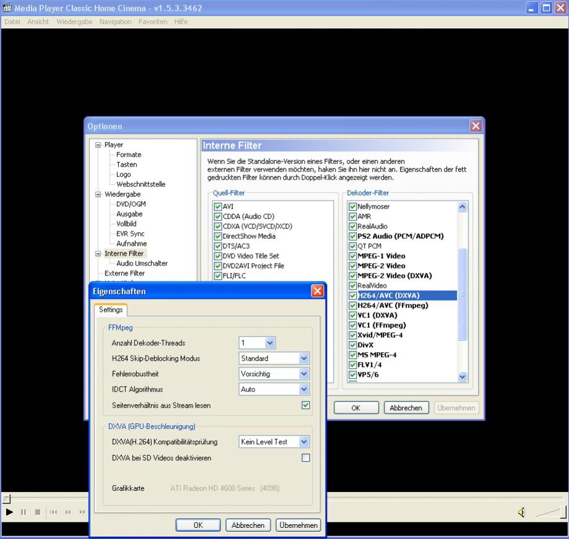Click the Pause playback button
Image resolution: width=569 pixels, height=539 pixels.
pos(24,512)
